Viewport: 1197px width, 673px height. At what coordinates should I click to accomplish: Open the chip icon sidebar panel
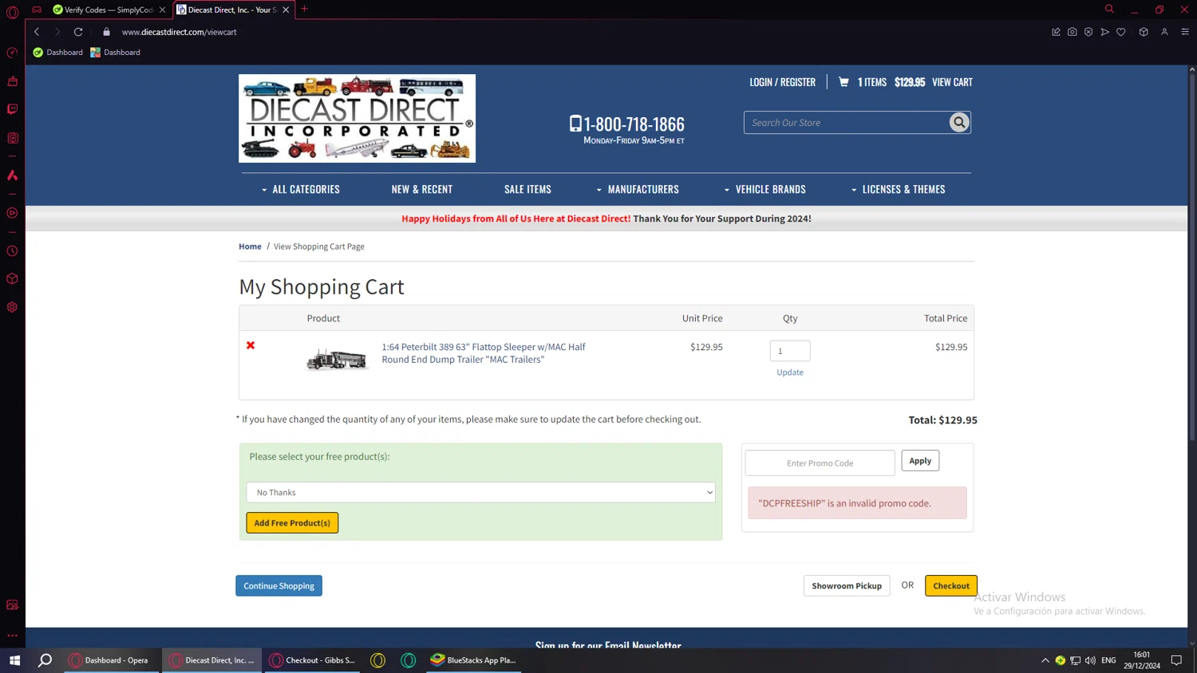(12, 138)
